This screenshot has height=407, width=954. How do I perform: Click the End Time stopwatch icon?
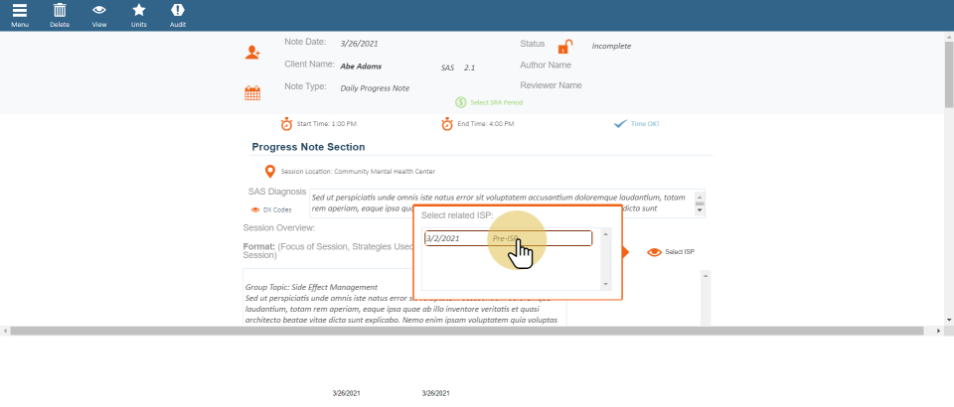(447, 124)
